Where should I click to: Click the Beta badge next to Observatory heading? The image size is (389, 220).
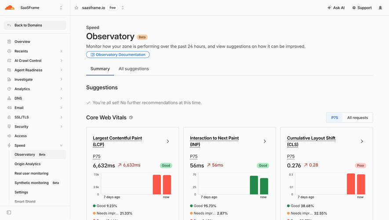click(x=142, y=37)
